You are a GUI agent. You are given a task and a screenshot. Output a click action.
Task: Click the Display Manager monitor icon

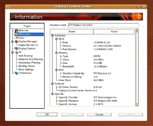[x=16, y=42]
